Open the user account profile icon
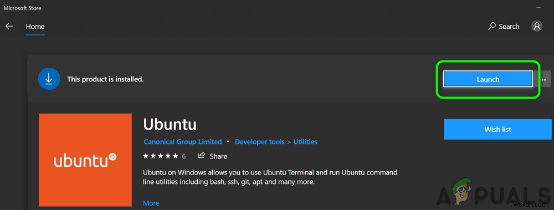554x210 pixels. 537,26
